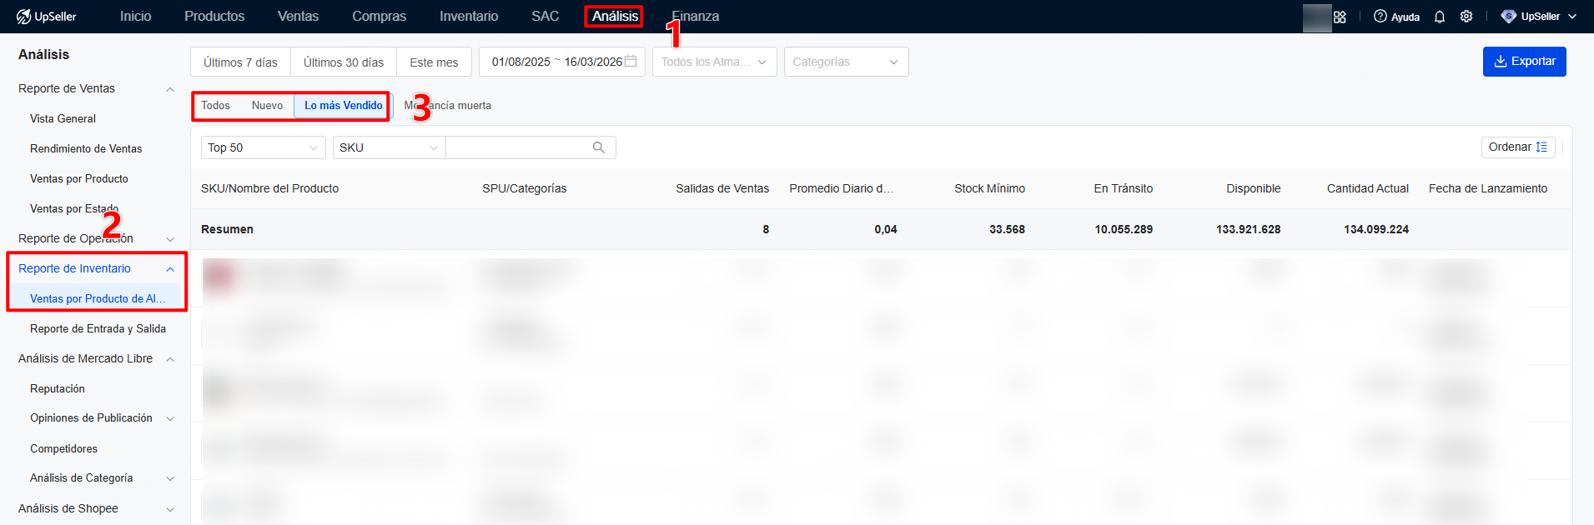Click the notifications bell icon

pos(1440,17)
